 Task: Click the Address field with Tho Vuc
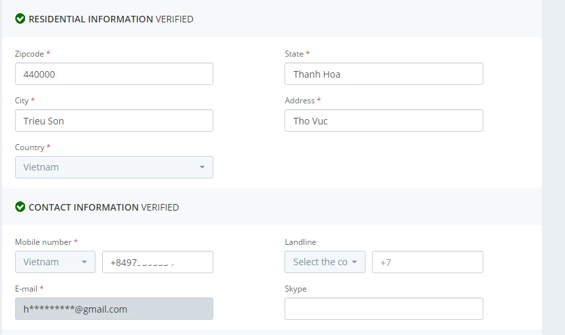click(x=383, y=120)
